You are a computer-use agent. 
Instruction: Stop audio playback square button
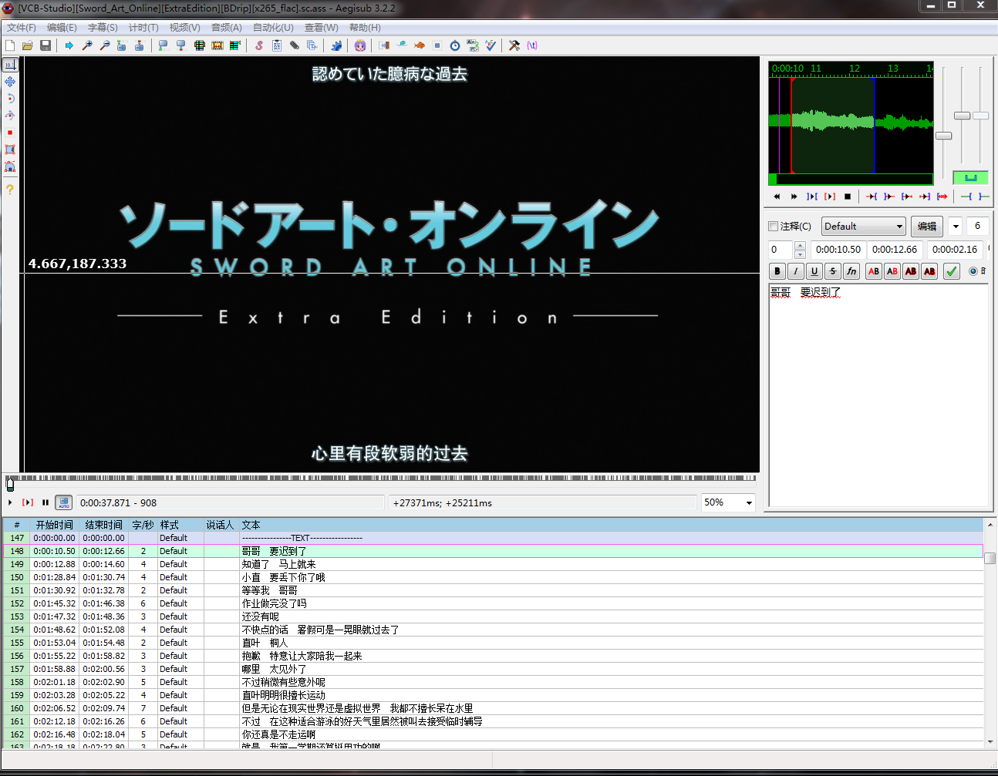click(x=848, y=197)
